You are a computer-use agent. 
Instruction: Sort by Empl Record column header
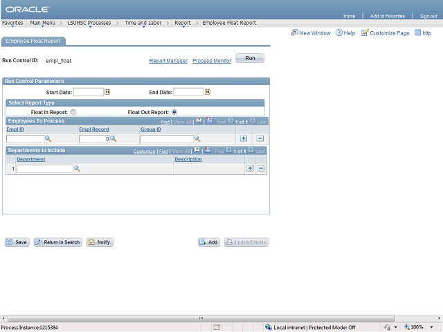pyautogui.click(x=94, y=129)
